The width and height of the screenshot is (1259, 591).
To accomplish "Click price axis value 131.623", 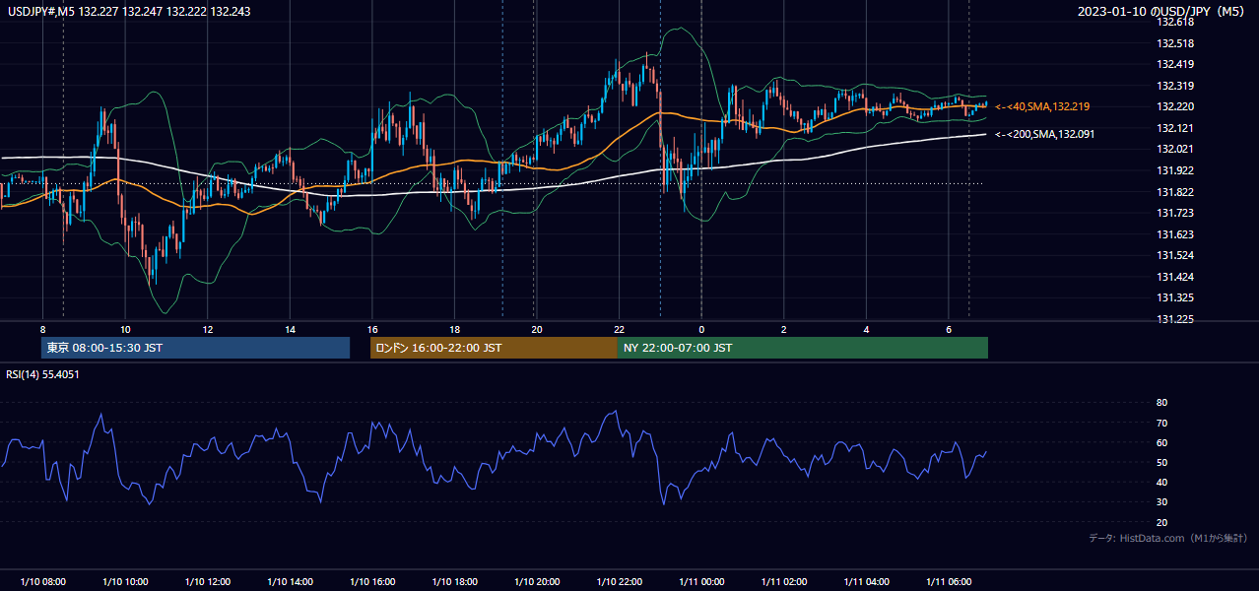I will [1175, 234].
